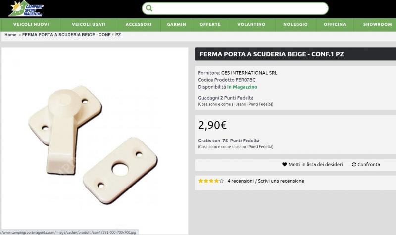The image size is (396, 235).
Task: Go to the Garmin section
Action: click(x=176, y=24)
